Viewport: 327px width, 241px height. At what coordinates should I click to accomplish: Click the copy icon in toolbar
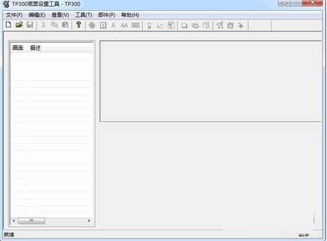(x=55, y=25)
